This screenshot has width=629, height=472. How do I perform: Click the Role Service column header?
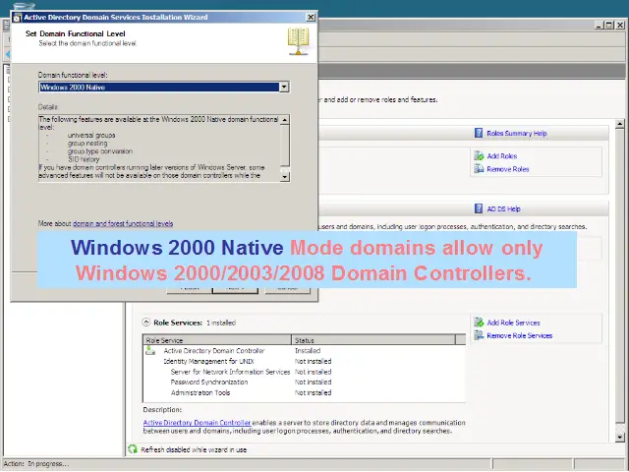(x=217, y=340)
